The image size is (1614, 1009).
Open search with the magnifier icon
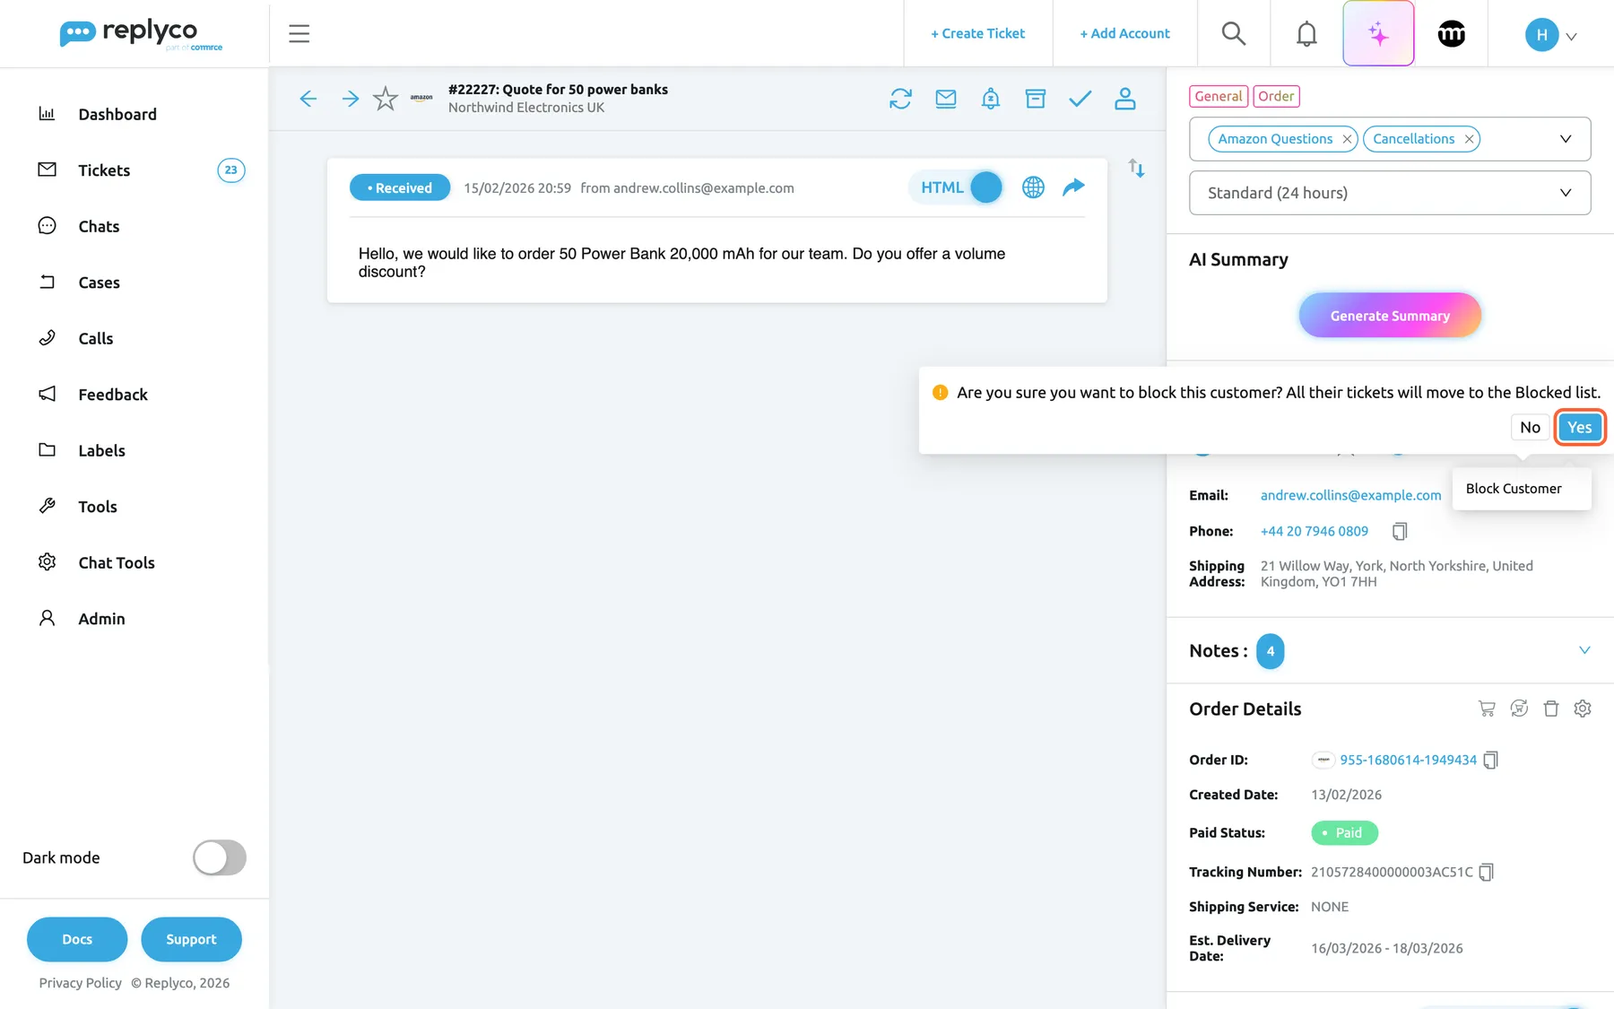tap(1234, 33)
